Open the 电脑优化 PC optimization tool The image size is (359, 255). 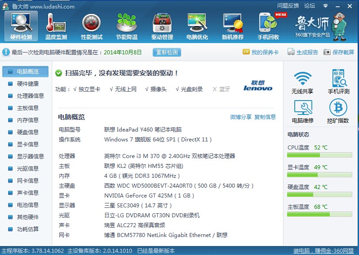coord(197,26)
